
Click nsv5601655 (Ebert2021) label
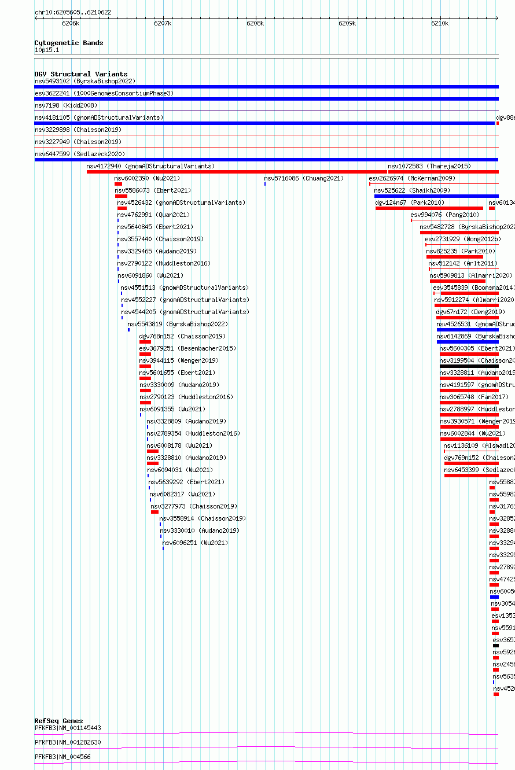pyautogui.click(x=177, y=373)
